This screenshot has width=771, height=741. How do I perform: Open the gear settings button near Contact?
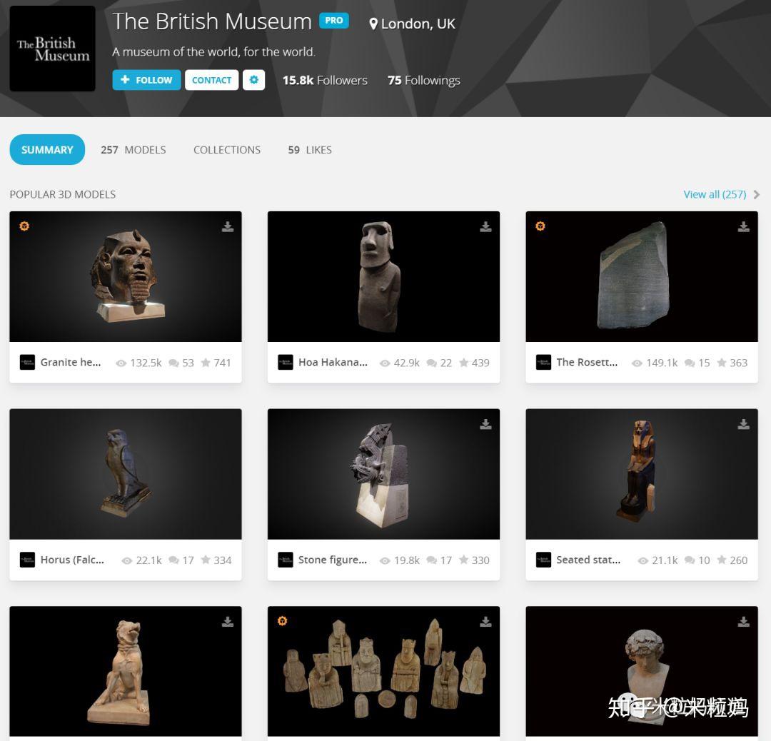[x=253, y=80]
